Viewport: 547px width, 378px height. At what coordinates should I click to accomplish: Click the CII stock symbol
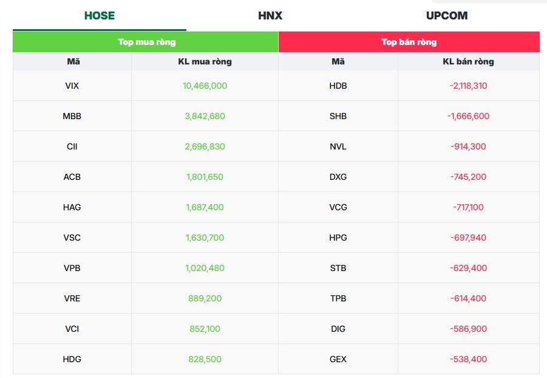point(72,146)
